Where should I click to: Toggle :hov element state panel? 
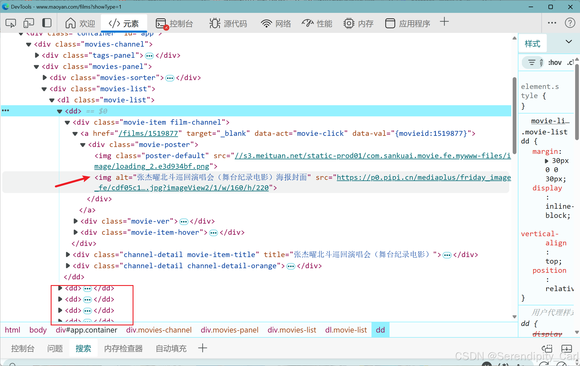pyautogui.click(x=555, y=62)
